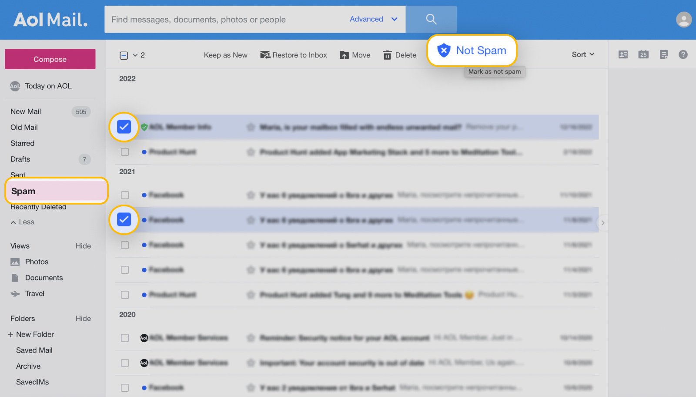Open the Notepad icon
Viewport: 696px width, 397px height.
[664, 54]
